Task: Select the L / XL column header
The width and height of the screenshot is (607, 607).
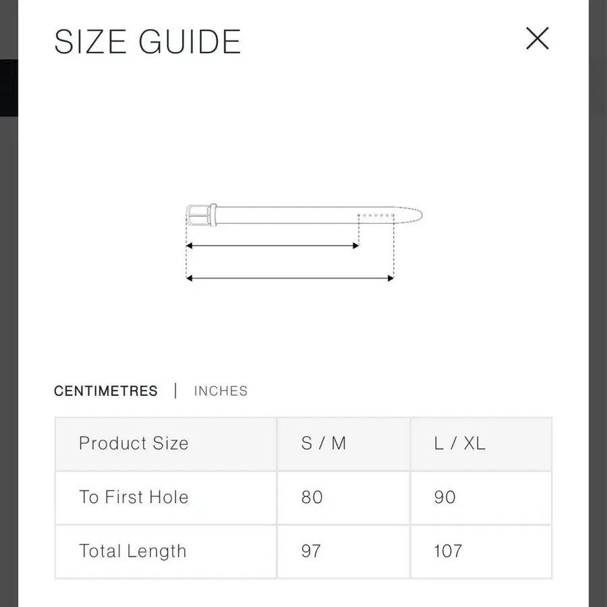Action: (x=459, y=444)
